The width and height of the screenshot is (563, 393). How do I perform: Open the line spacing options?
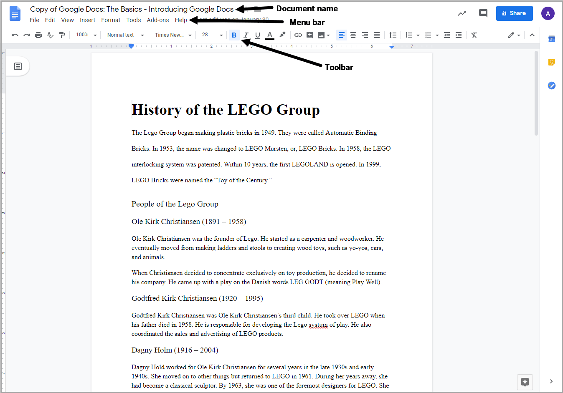click(x=393, y=35)
